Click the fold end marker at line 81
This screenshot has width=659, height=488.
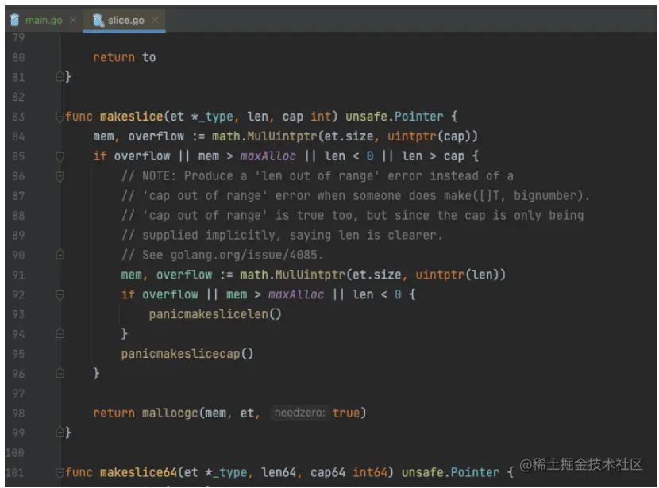click(x=60, y=77)
